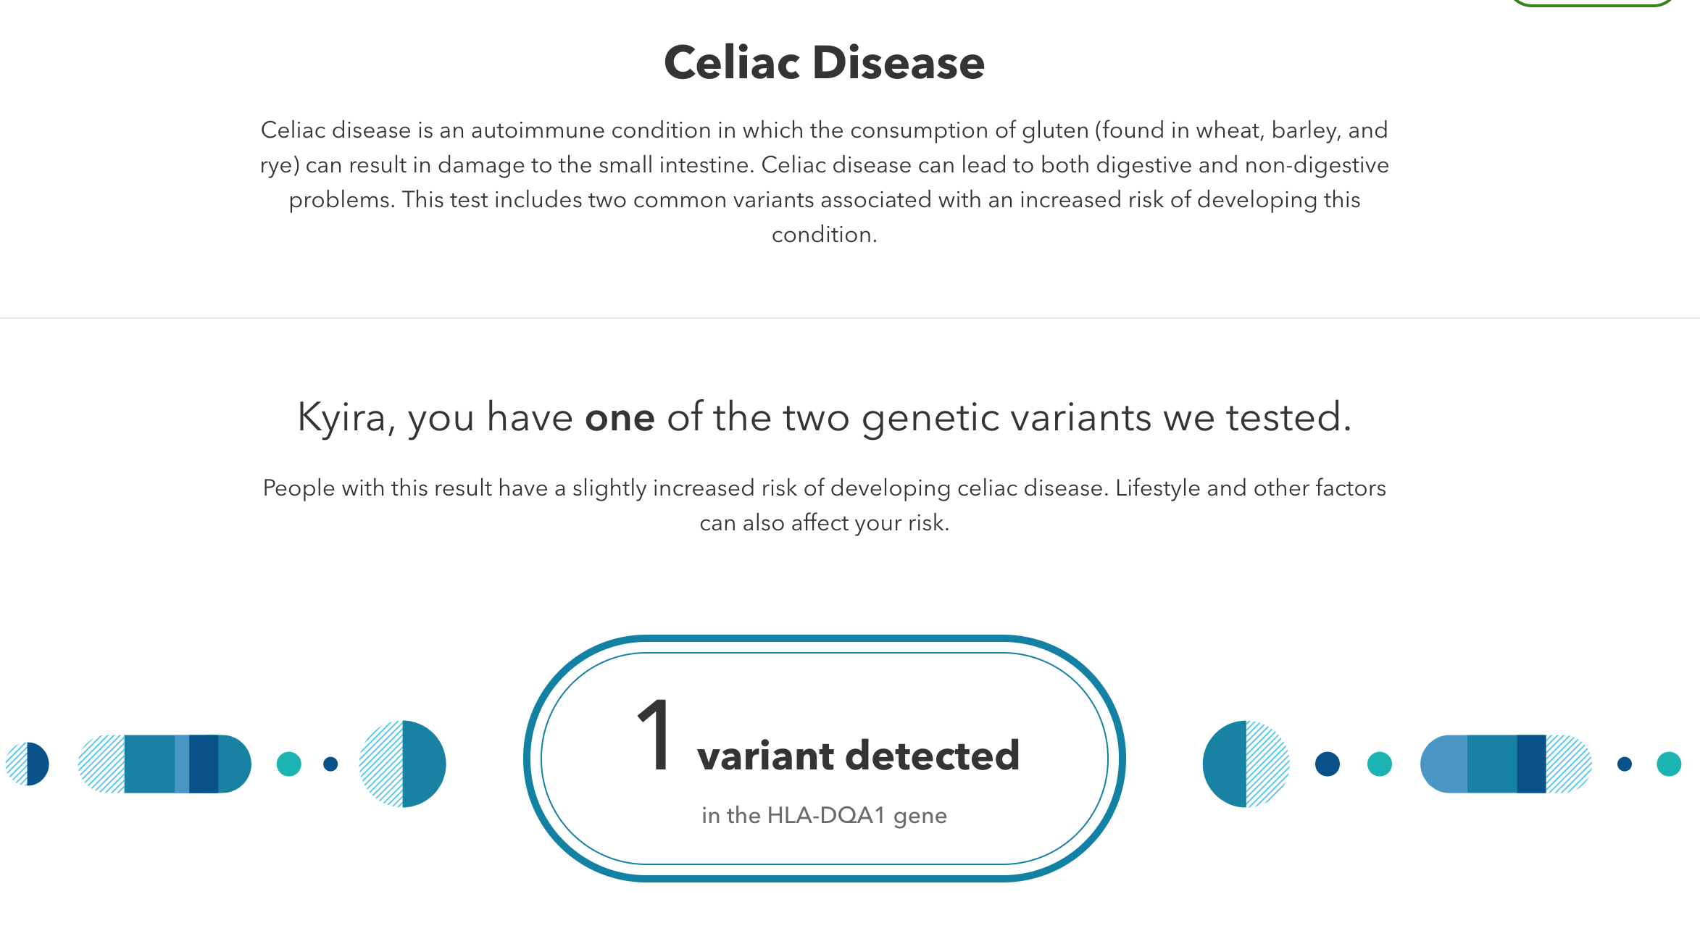Click the teal dot next to the right navy dot
This screenshot has height=952, width=1700.
click(1380, 764)
